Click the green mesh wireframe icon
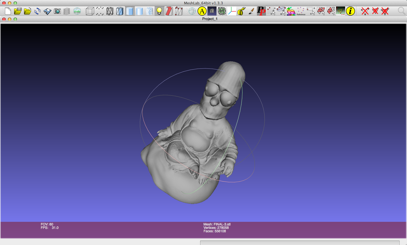 click(222, 11)
